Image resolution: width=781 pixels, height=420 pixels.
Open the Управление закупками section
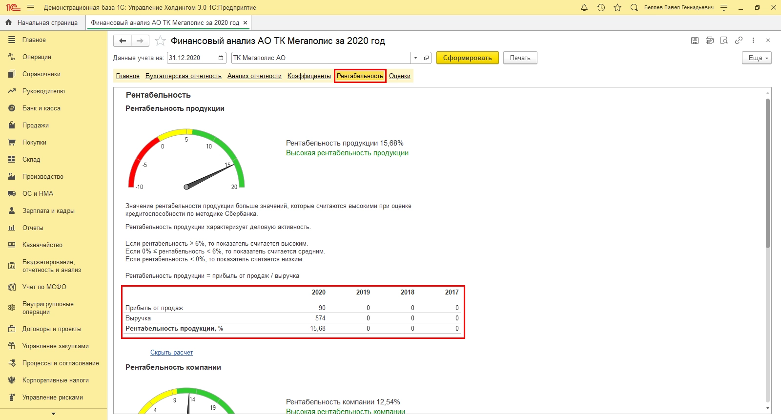coord(54,346)
